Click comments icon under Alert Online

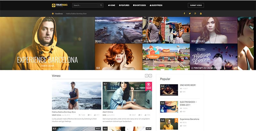pos(140,115)
